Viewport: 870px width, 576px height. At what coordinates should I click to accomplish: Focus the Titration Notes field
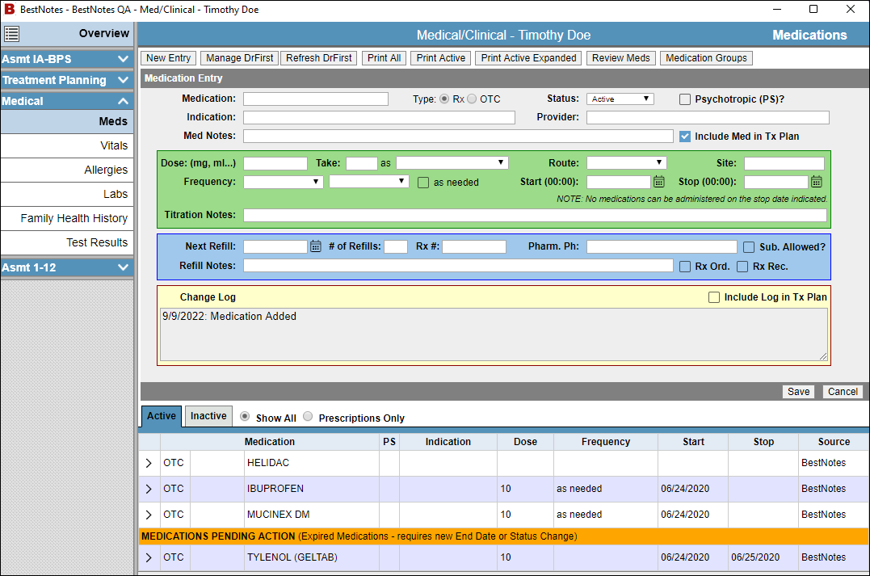pos(535,216)
